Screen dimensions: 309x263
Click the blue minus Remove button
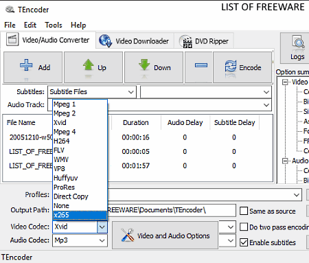[x=198, y=67]
